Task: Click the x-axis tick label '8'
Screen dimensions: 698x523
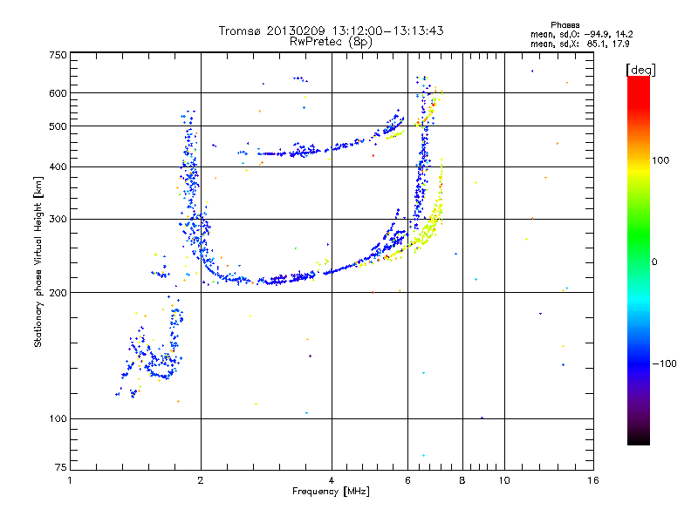Action: [x=462, y=480]
